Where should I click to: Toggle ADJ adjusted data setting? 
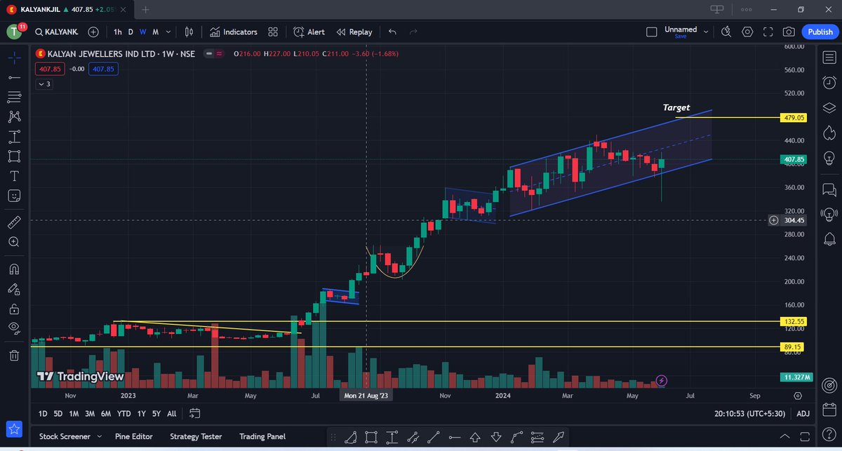803,414
